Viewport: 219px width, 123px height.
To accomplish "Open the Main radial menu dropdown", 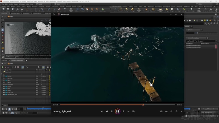I will (x=61, y=4).
